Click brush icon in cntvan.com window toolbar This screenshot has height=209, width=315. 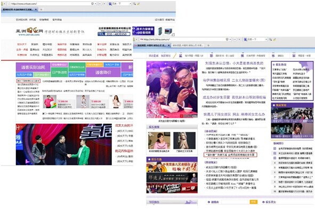139,4
